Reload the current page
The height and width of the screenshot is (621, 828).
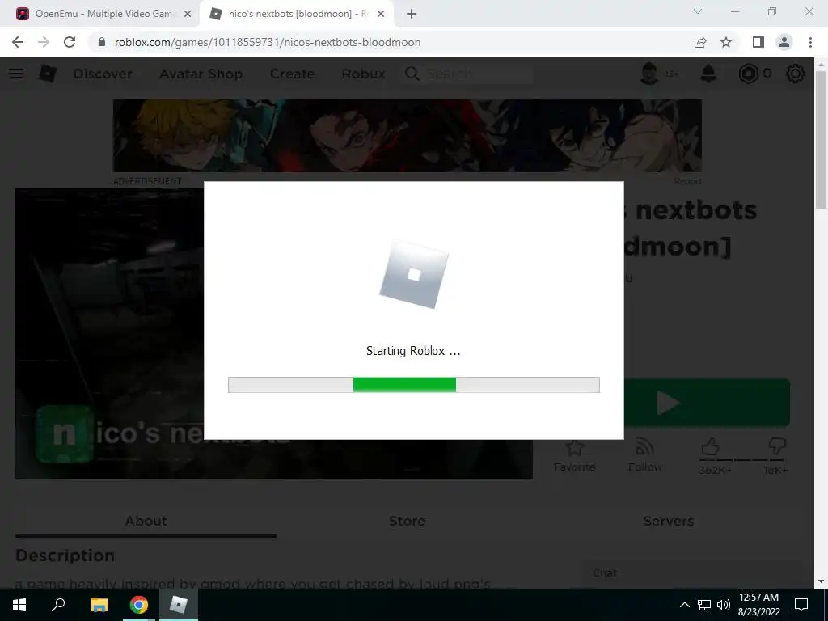[x=70, y=42]
